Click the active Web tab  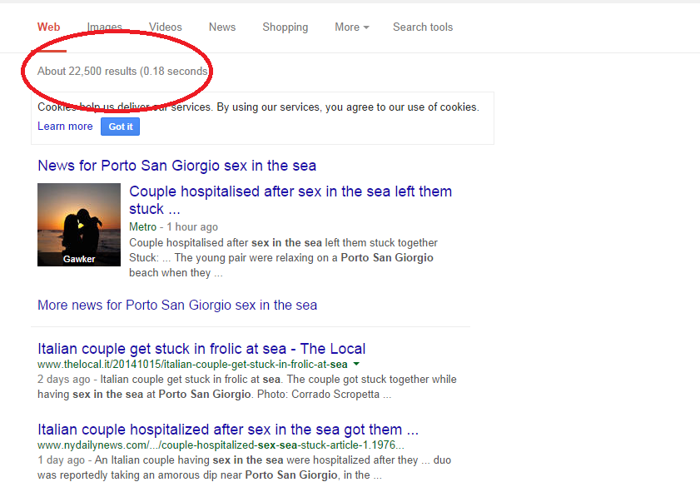click(49, 27)
